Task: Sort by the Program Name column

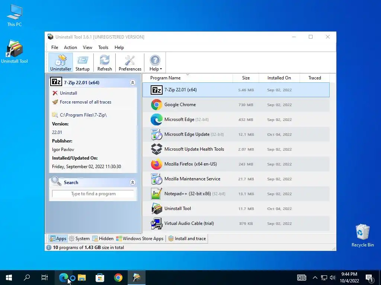Action: 188,78
